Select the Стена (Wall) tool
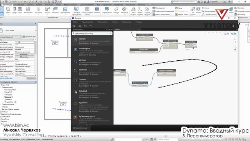250x141 pixels. 8,10
